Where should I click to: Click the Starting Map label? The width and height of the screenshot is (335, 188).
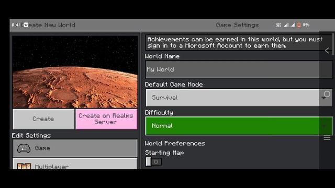pyautogui.click(x=164, y=153)
